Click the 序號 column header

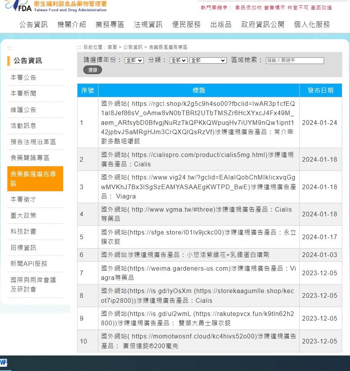(x=88, y=90)
